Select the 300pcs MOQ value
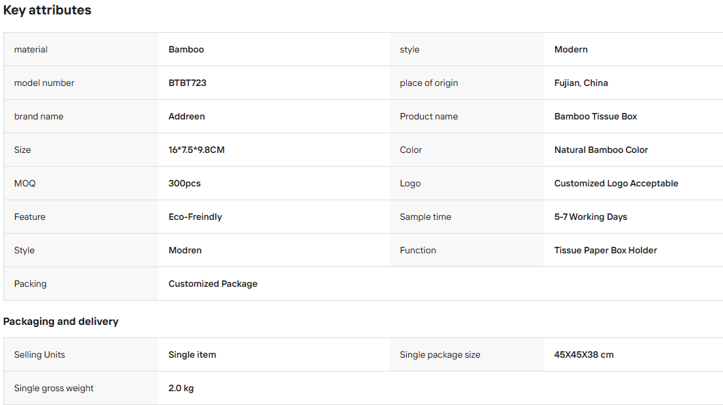The width and height of the screenshot is (723, 405). pyautogui.click(x=184, y=184)
